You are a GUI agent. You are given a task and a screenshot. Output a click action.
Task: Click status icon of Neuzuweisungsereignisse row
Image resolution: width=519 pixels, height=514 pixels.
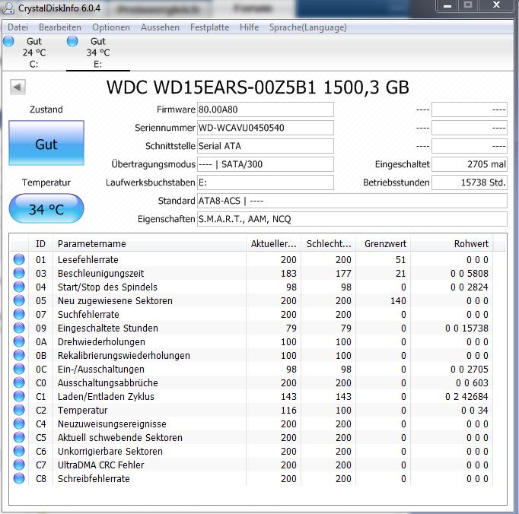point(19,424)
